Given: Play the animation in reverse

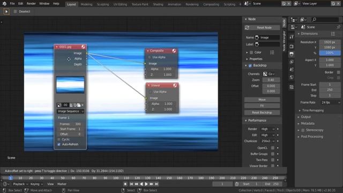Looking at the screenshot, I should pyautogui.click(x=141, y=184).
